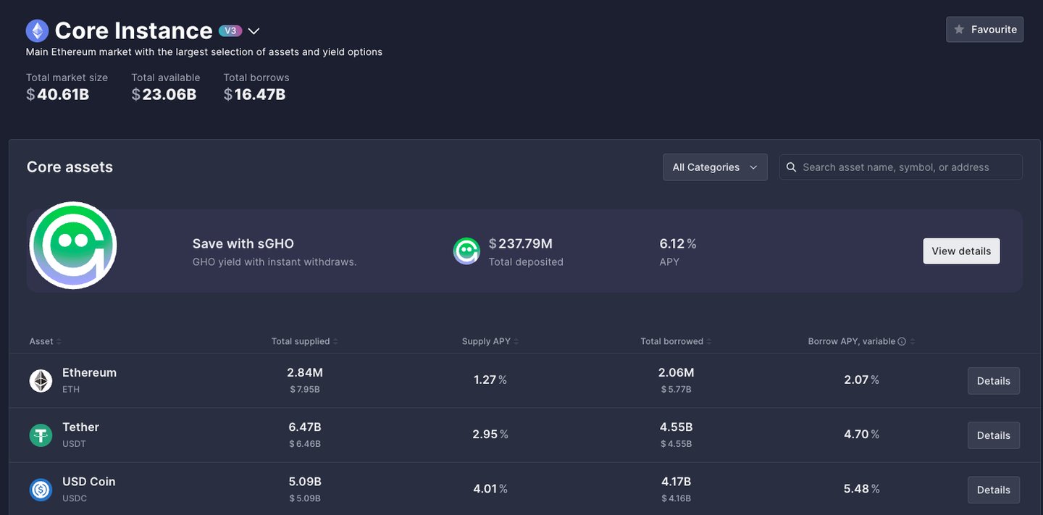Open Details for Tether
1043x515 pixels.
pos(993,435)
